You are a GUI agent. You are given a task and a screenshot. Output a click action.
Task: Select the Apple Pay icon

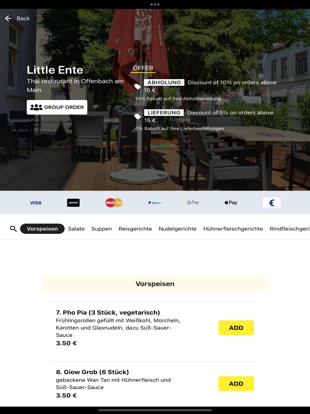(x=231, y=202)
